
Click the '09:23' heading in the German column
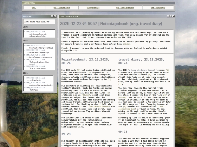[x=66, y=134]
